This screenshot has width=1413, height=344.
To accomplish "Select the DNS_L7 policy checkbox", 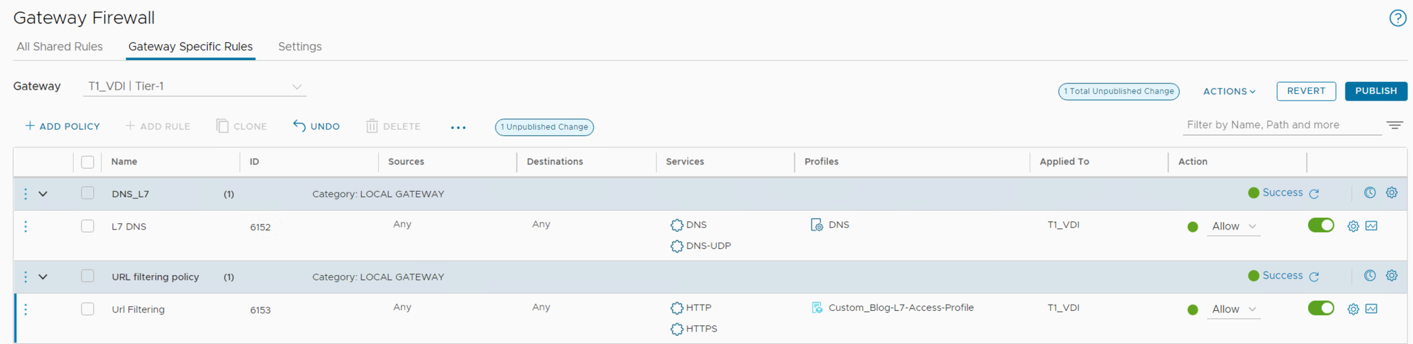I will click(88, 193).
